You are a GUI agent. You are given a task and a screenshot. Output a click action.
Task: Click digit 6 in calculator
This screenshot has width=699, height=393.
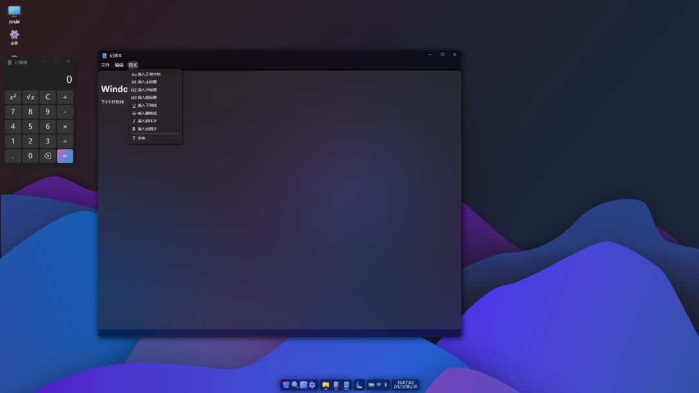[48, 127]
